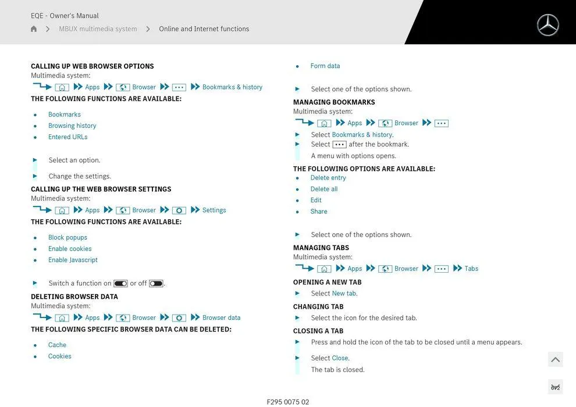Screen dimensions: 576x407
Task: Click the three-dots icon before Bookmarks & history
Action: coord(179,87)
